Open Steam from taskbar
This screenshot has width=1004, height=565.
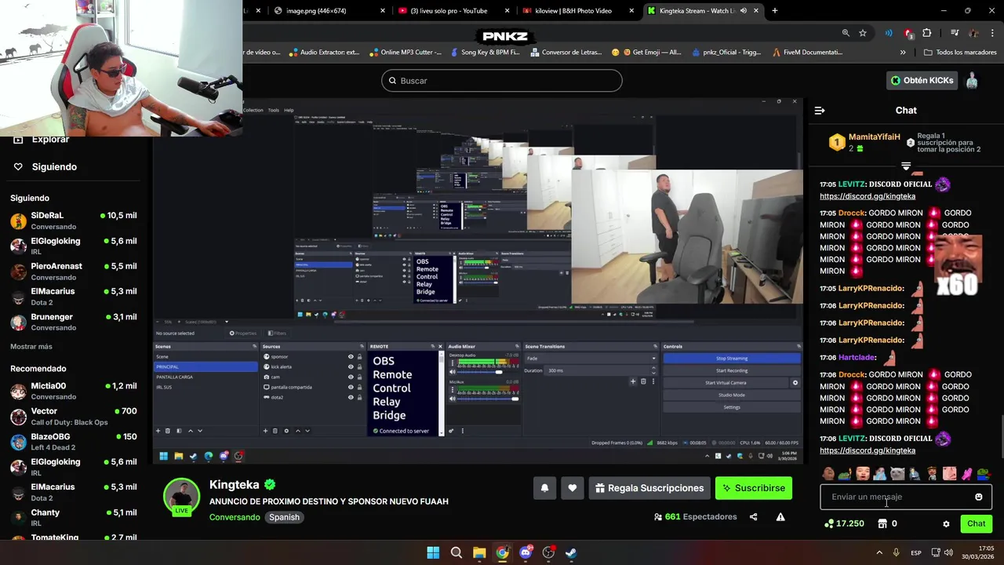(x=572, y=552)
